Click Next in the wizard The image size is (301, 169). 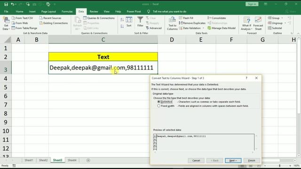(233, 161)
